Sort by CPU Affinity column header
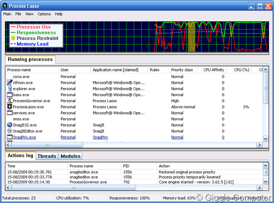Screen dimensions: 274x203 212,70
